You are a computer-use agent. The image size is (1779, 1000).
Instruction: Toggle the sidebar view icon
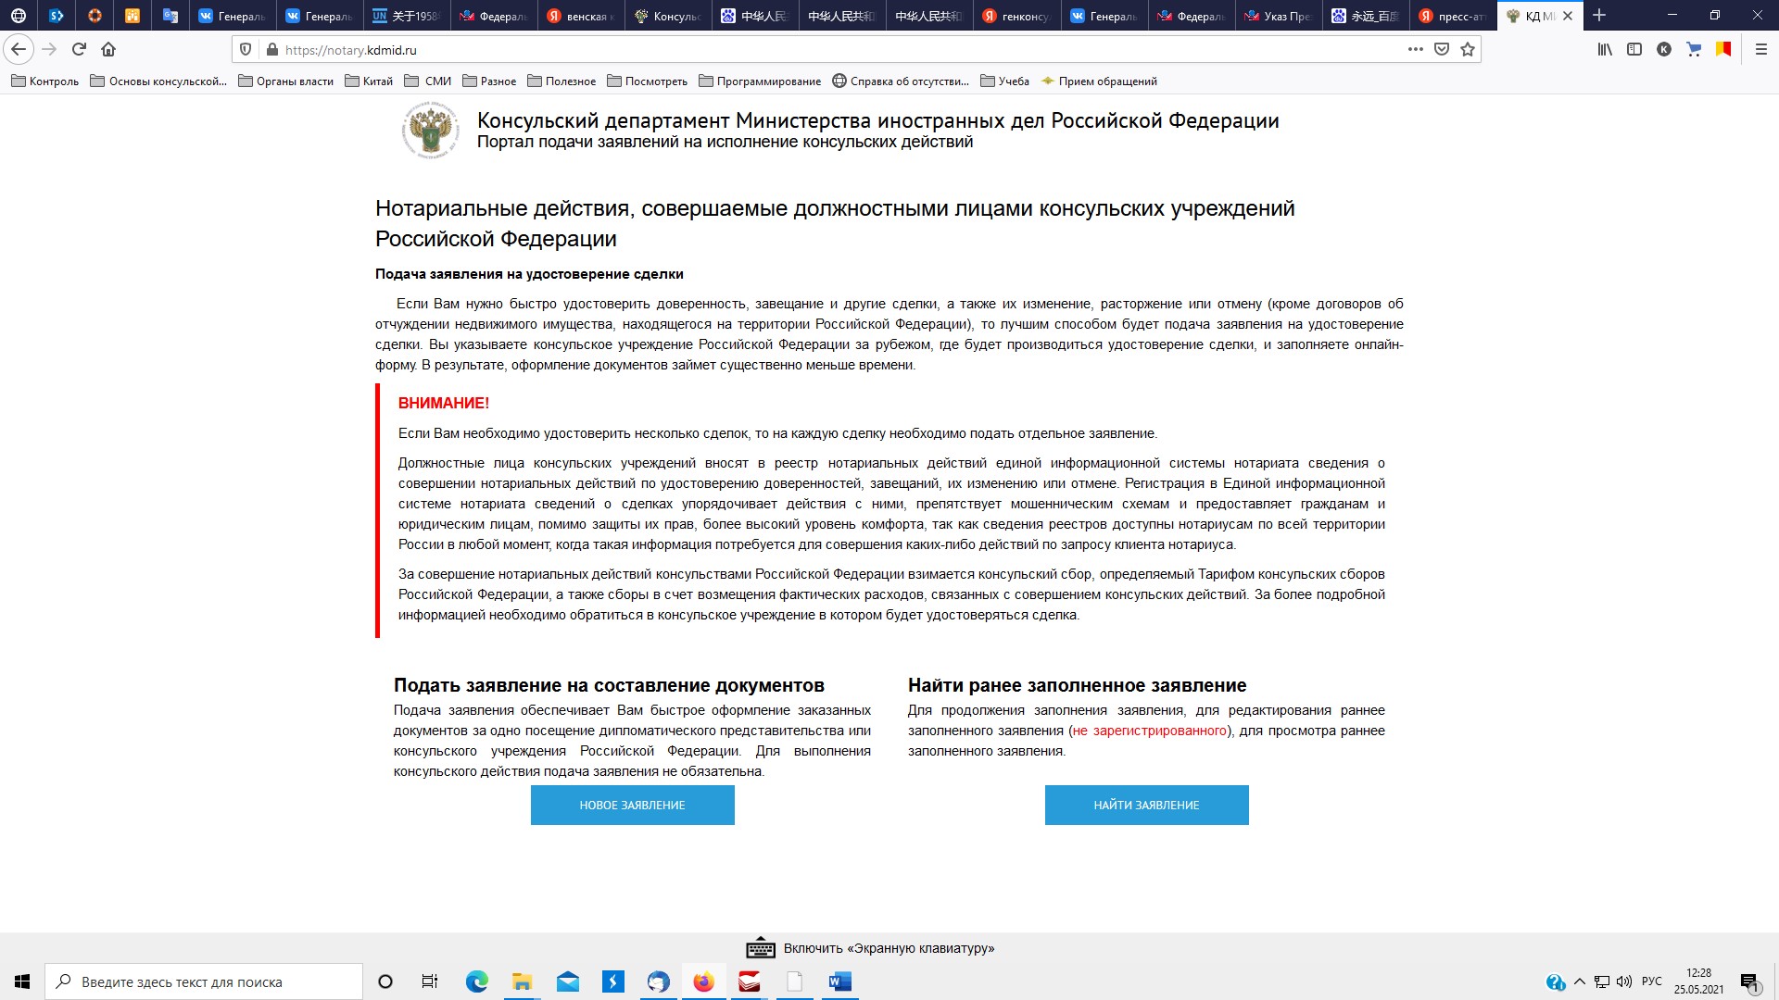coord(1634,49)
